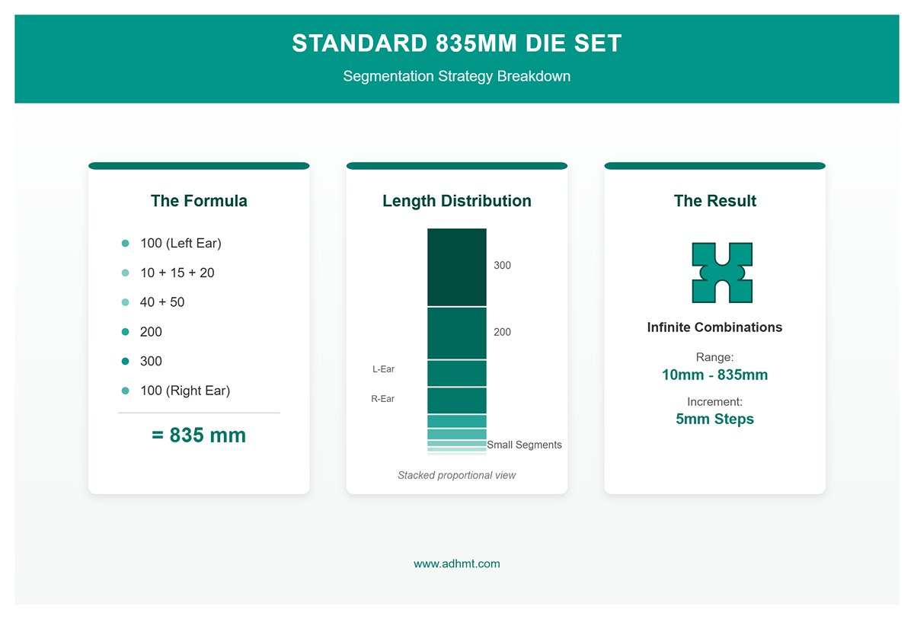The image size is (914, 619).
Task: Click the puzzle piece icon
Action: point(722,273)
